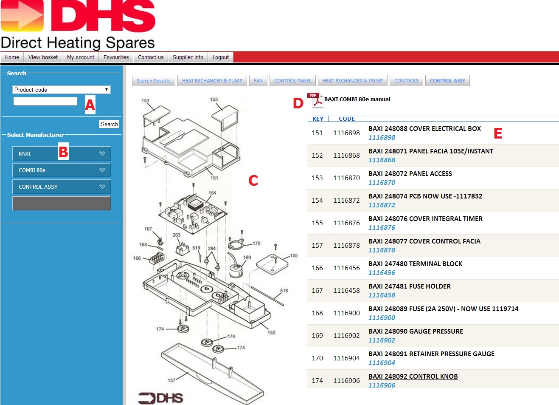Open part link 1116876
The width and height of the screenshot is (559, 405).
(x=382, y=228)
